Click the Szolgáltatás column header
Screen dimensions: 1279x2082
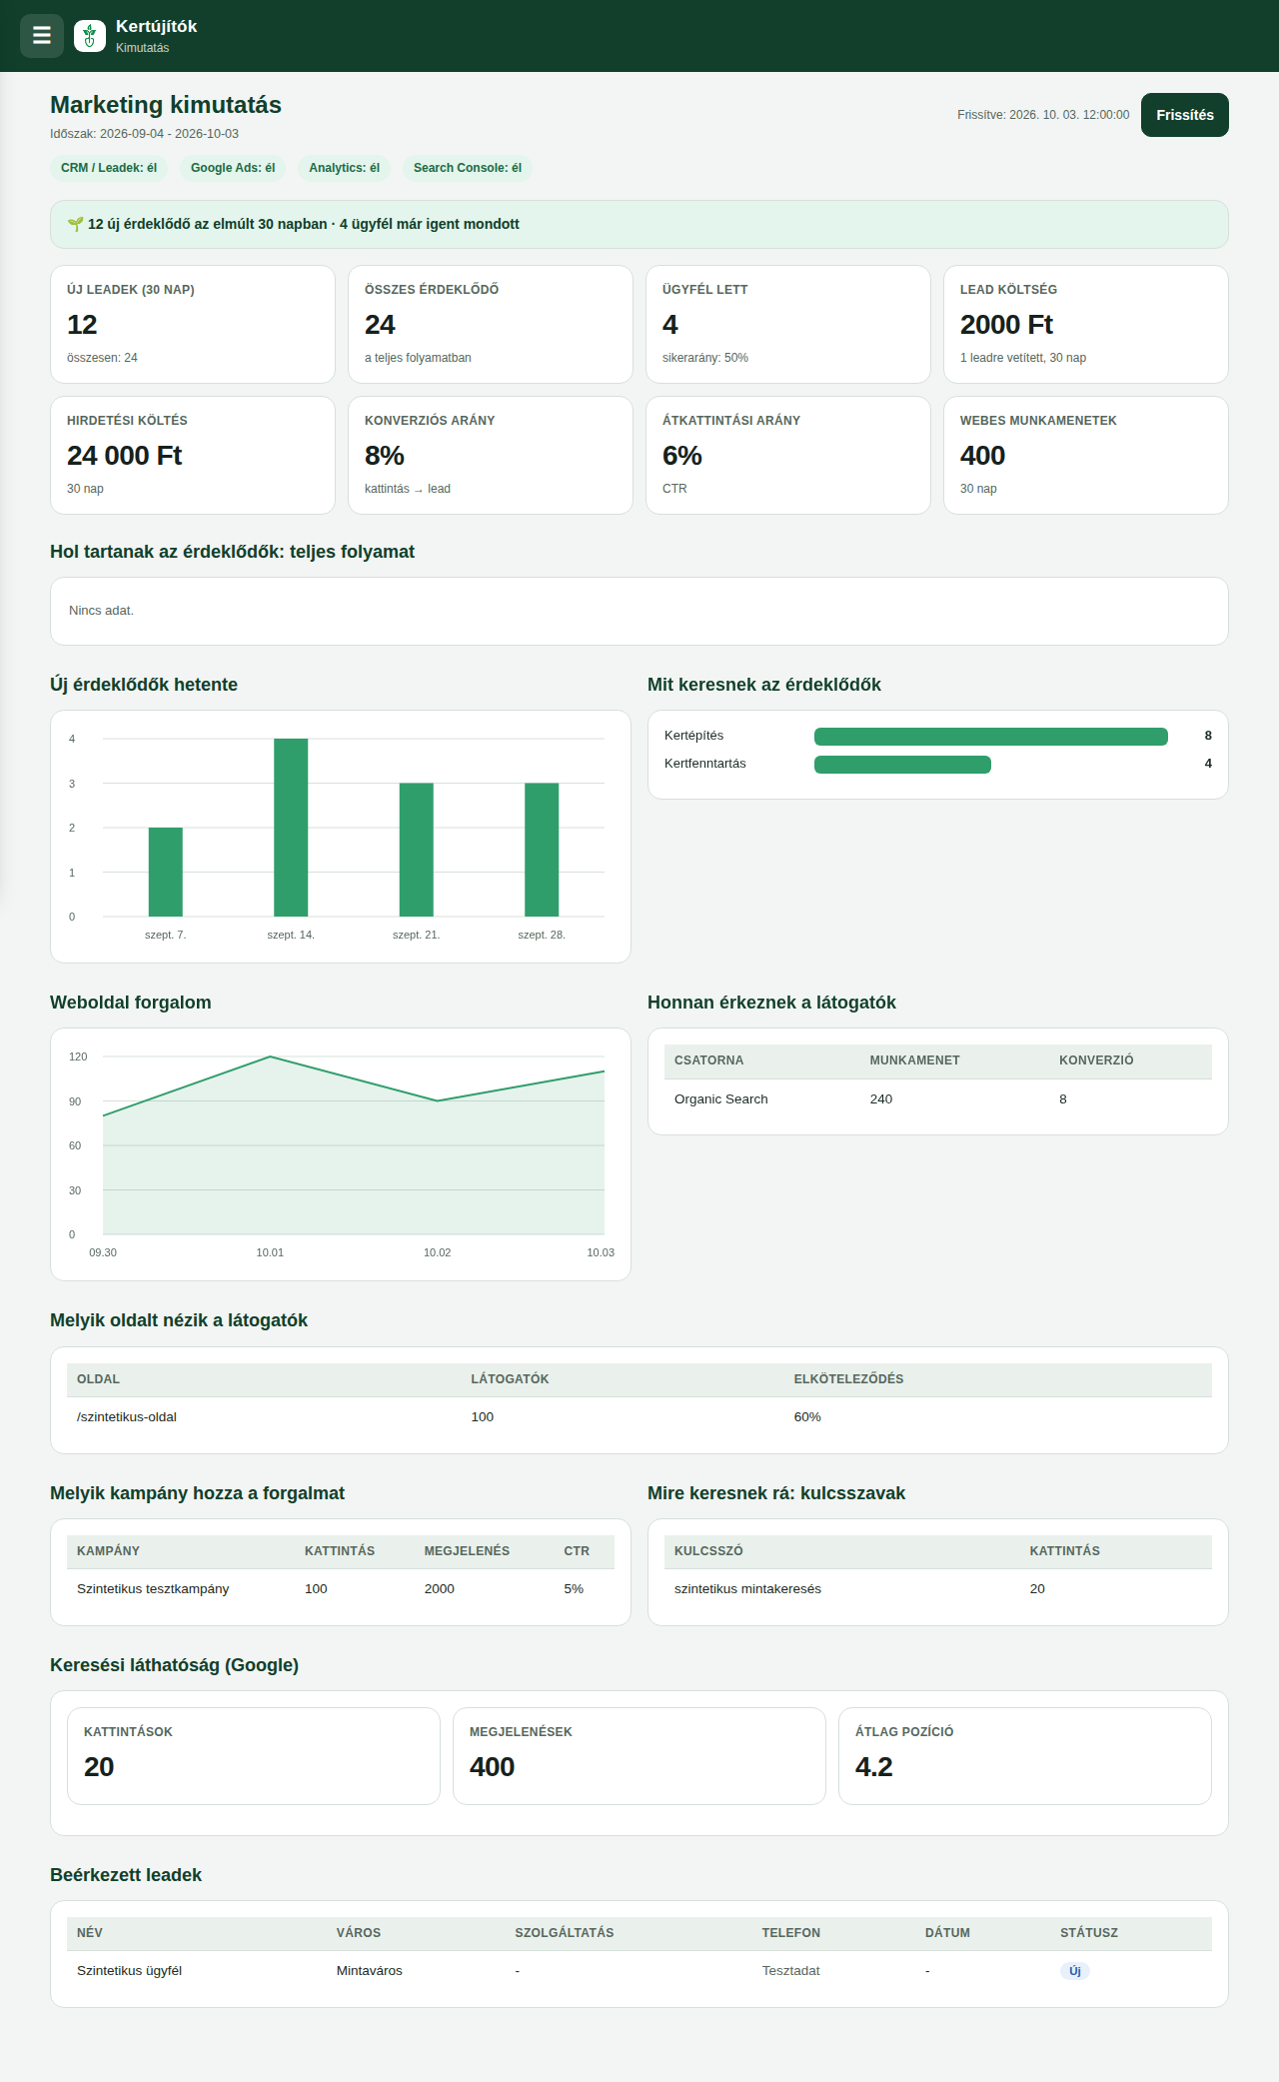pyautogui.click(x=565, y=1933)
